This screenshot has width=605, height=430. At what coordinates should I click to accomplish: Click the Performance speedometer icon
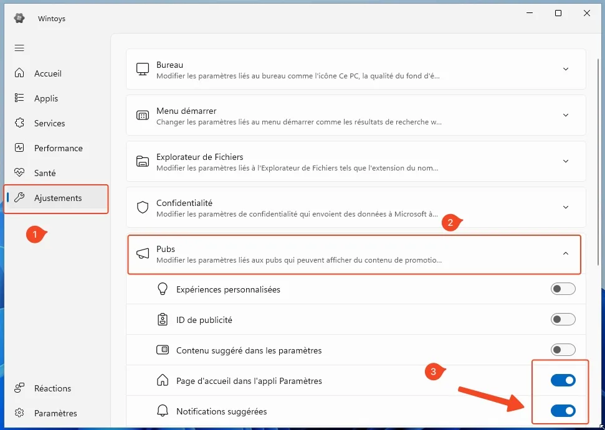click(19, 148)
